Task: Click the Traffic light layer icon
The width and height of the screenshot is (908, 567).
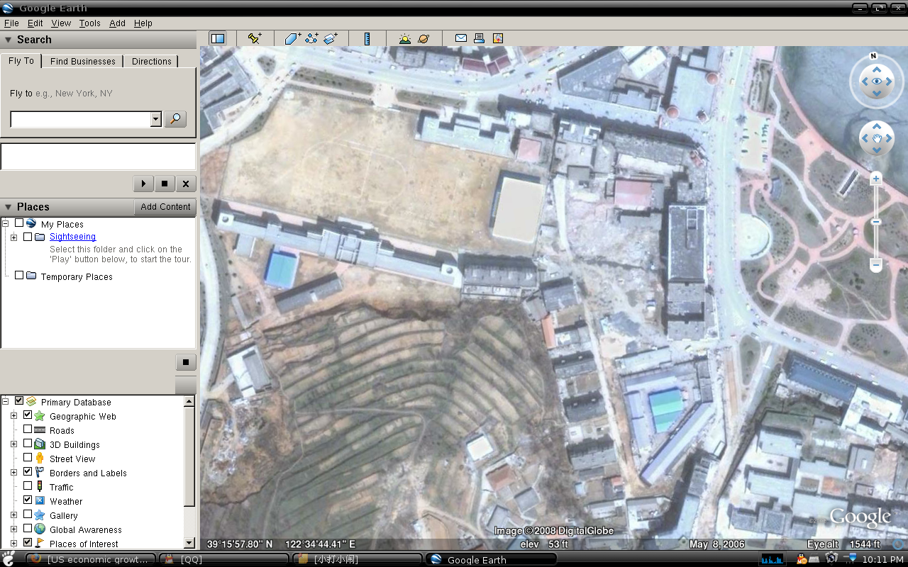Action: [x=40, y=487]
